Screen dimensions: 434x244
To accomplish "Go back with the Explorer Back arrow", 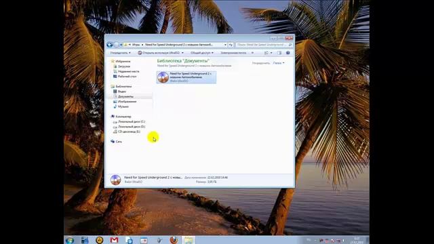I will click(x=110, y=45).
